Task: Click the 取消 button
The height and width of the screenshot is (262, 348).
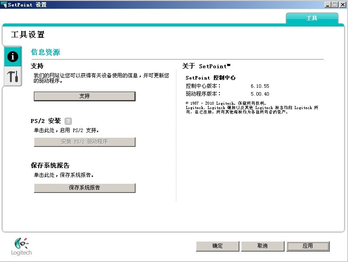Action: 262,246
